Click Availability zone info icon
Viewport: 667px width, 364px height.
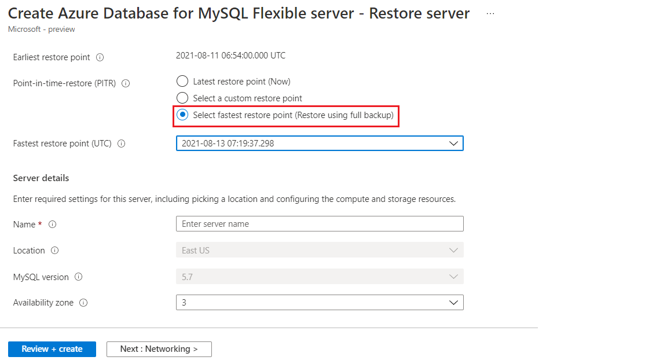click(x=83, y=303)
